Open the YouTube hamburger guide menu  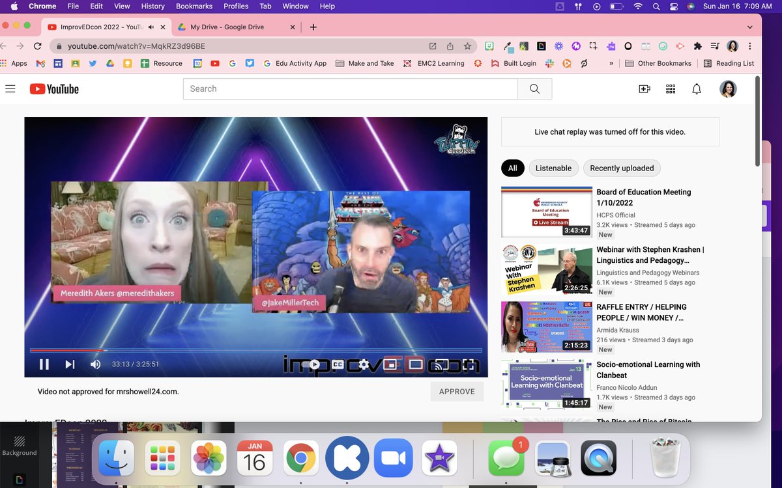click(x=10, y=88)
